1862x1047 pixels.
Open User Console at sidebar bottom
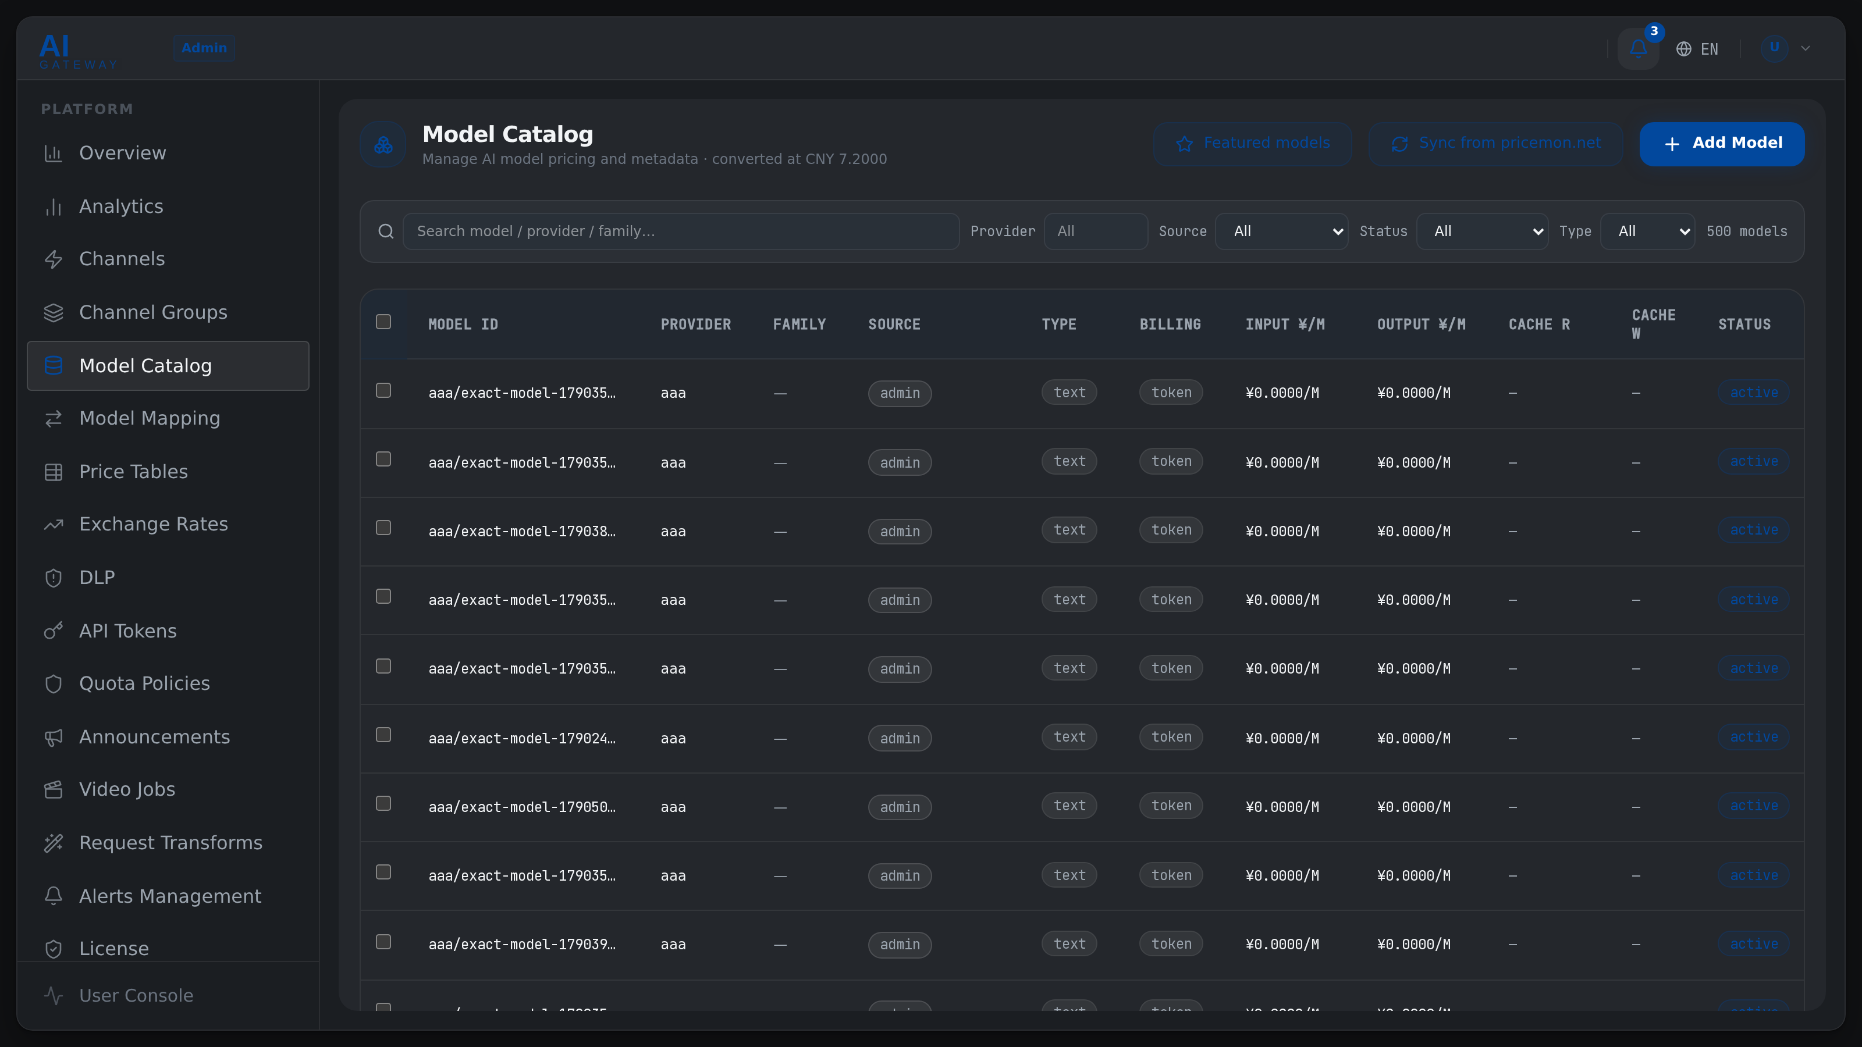click(168, 996)
